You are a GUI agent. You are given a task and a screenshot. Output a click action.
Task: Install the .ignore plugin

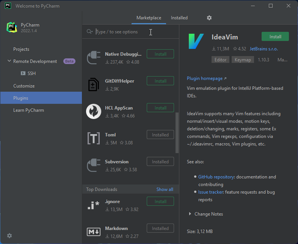click(160, 202)
